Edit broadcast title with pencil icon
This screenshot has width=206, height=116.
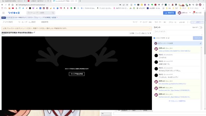pyautogui.click(x=34, y=32)
